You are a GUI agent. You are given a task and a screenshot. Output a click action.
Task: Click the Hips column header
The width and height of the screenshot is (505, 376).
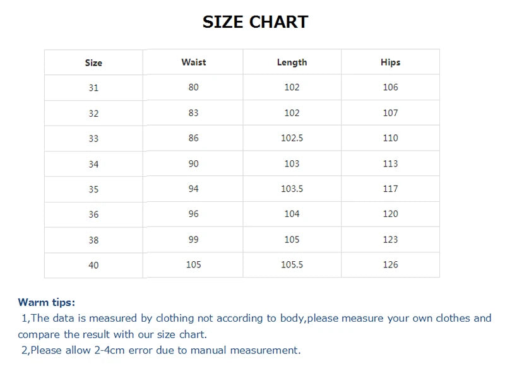click(x=390, y=62)
